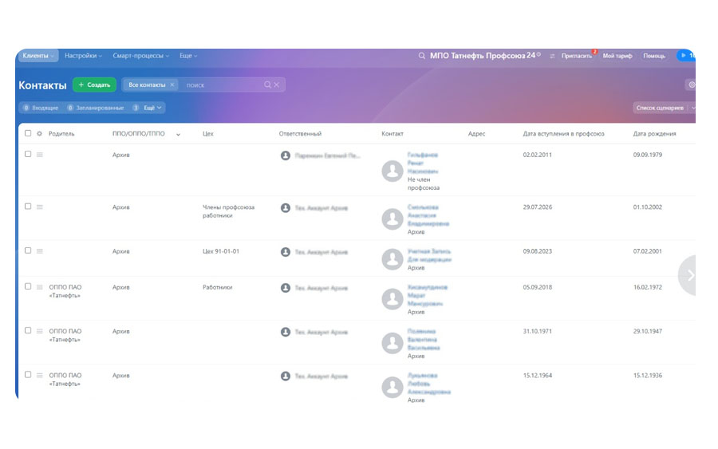Tick the checkbox for row dated 15.12.1964

[x=28, y=374]
